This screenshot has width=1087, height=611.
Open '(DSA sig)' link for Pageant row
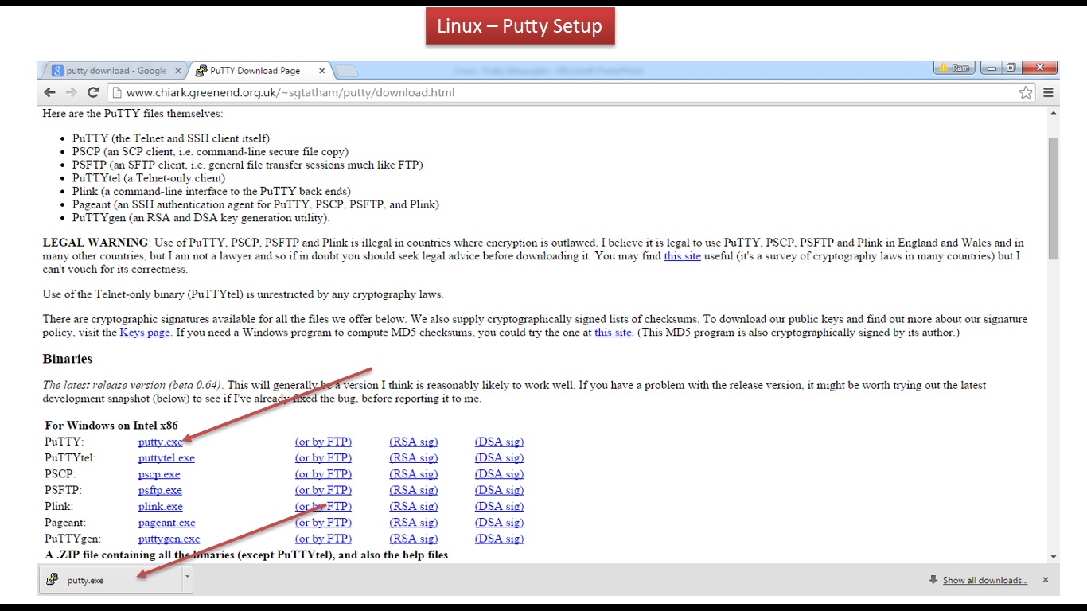[500, 523]
